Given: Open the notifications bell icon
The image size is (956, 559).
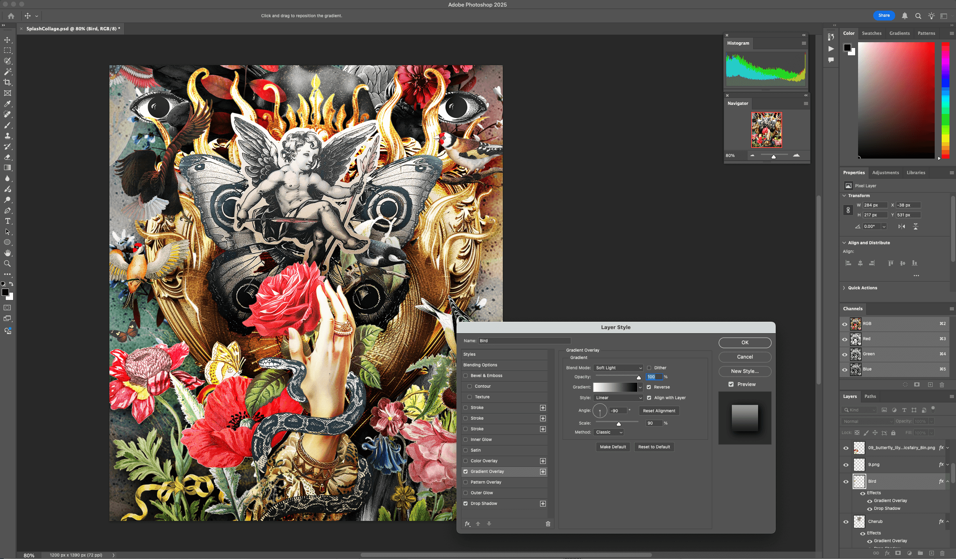Looking at the screenshot, I should [904, 16].
